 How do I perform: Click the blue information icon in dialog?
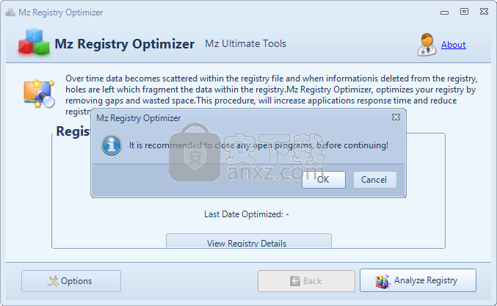112,145
